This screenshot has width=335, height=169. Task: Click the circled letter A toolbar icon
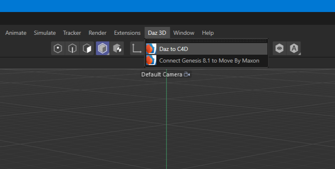[294, 48]
